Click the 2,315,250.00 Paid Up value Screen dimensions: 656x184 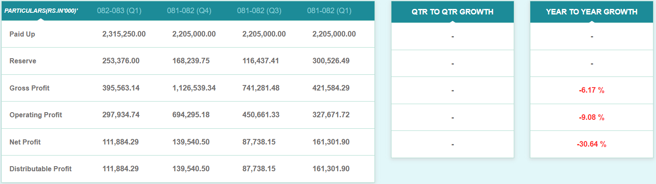[124, 34]
